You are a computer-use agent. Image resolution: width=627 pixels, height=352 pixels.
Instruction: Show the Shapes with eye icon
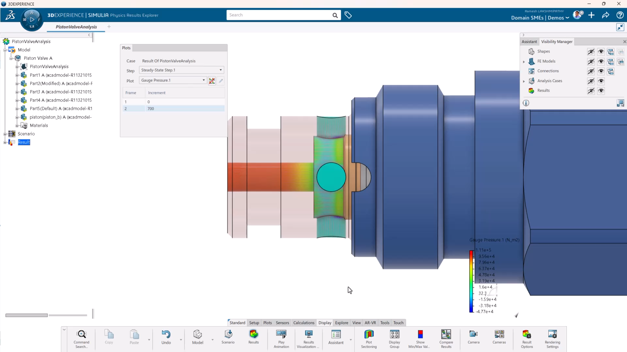pyautogui.click(x=601, y=51)
